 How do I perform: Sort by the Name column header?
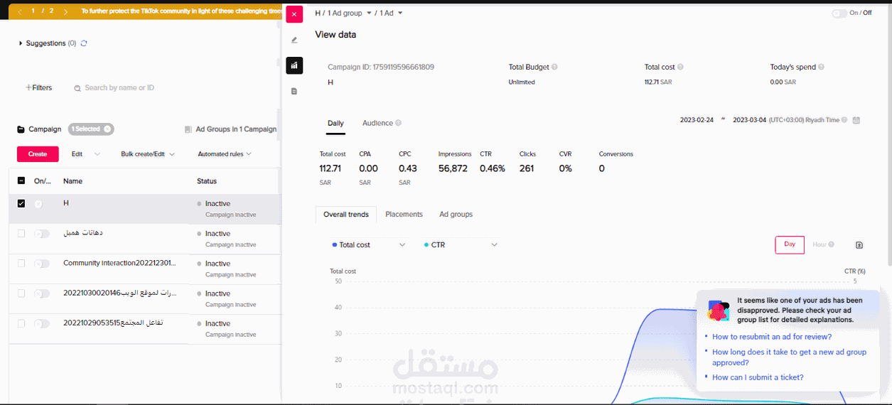tap(72, 181)
